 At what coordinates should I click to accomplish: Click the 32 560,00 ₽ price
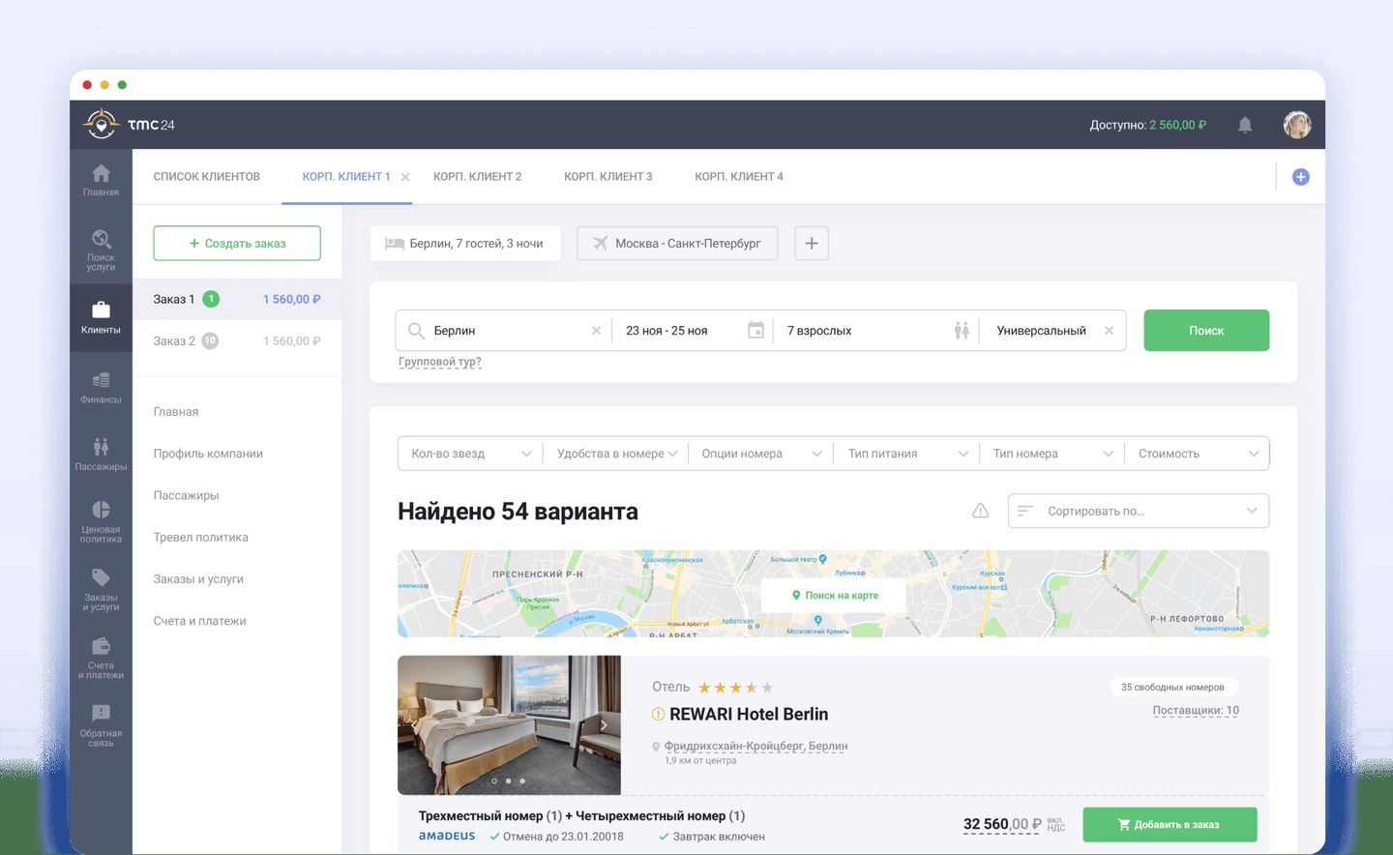pos(1002,824)
